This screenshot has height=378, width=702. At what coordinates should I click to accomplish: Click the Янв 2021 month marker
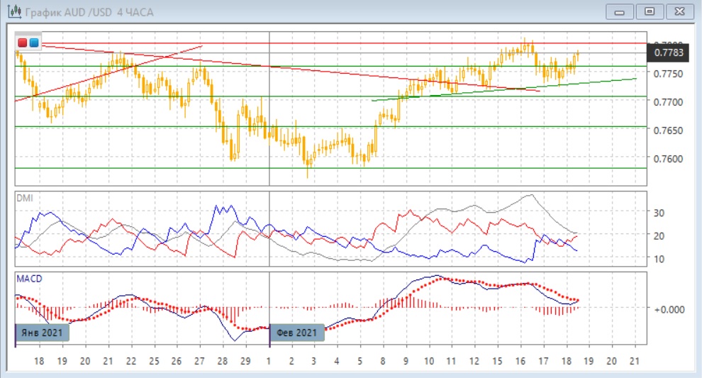coord(40,333)
